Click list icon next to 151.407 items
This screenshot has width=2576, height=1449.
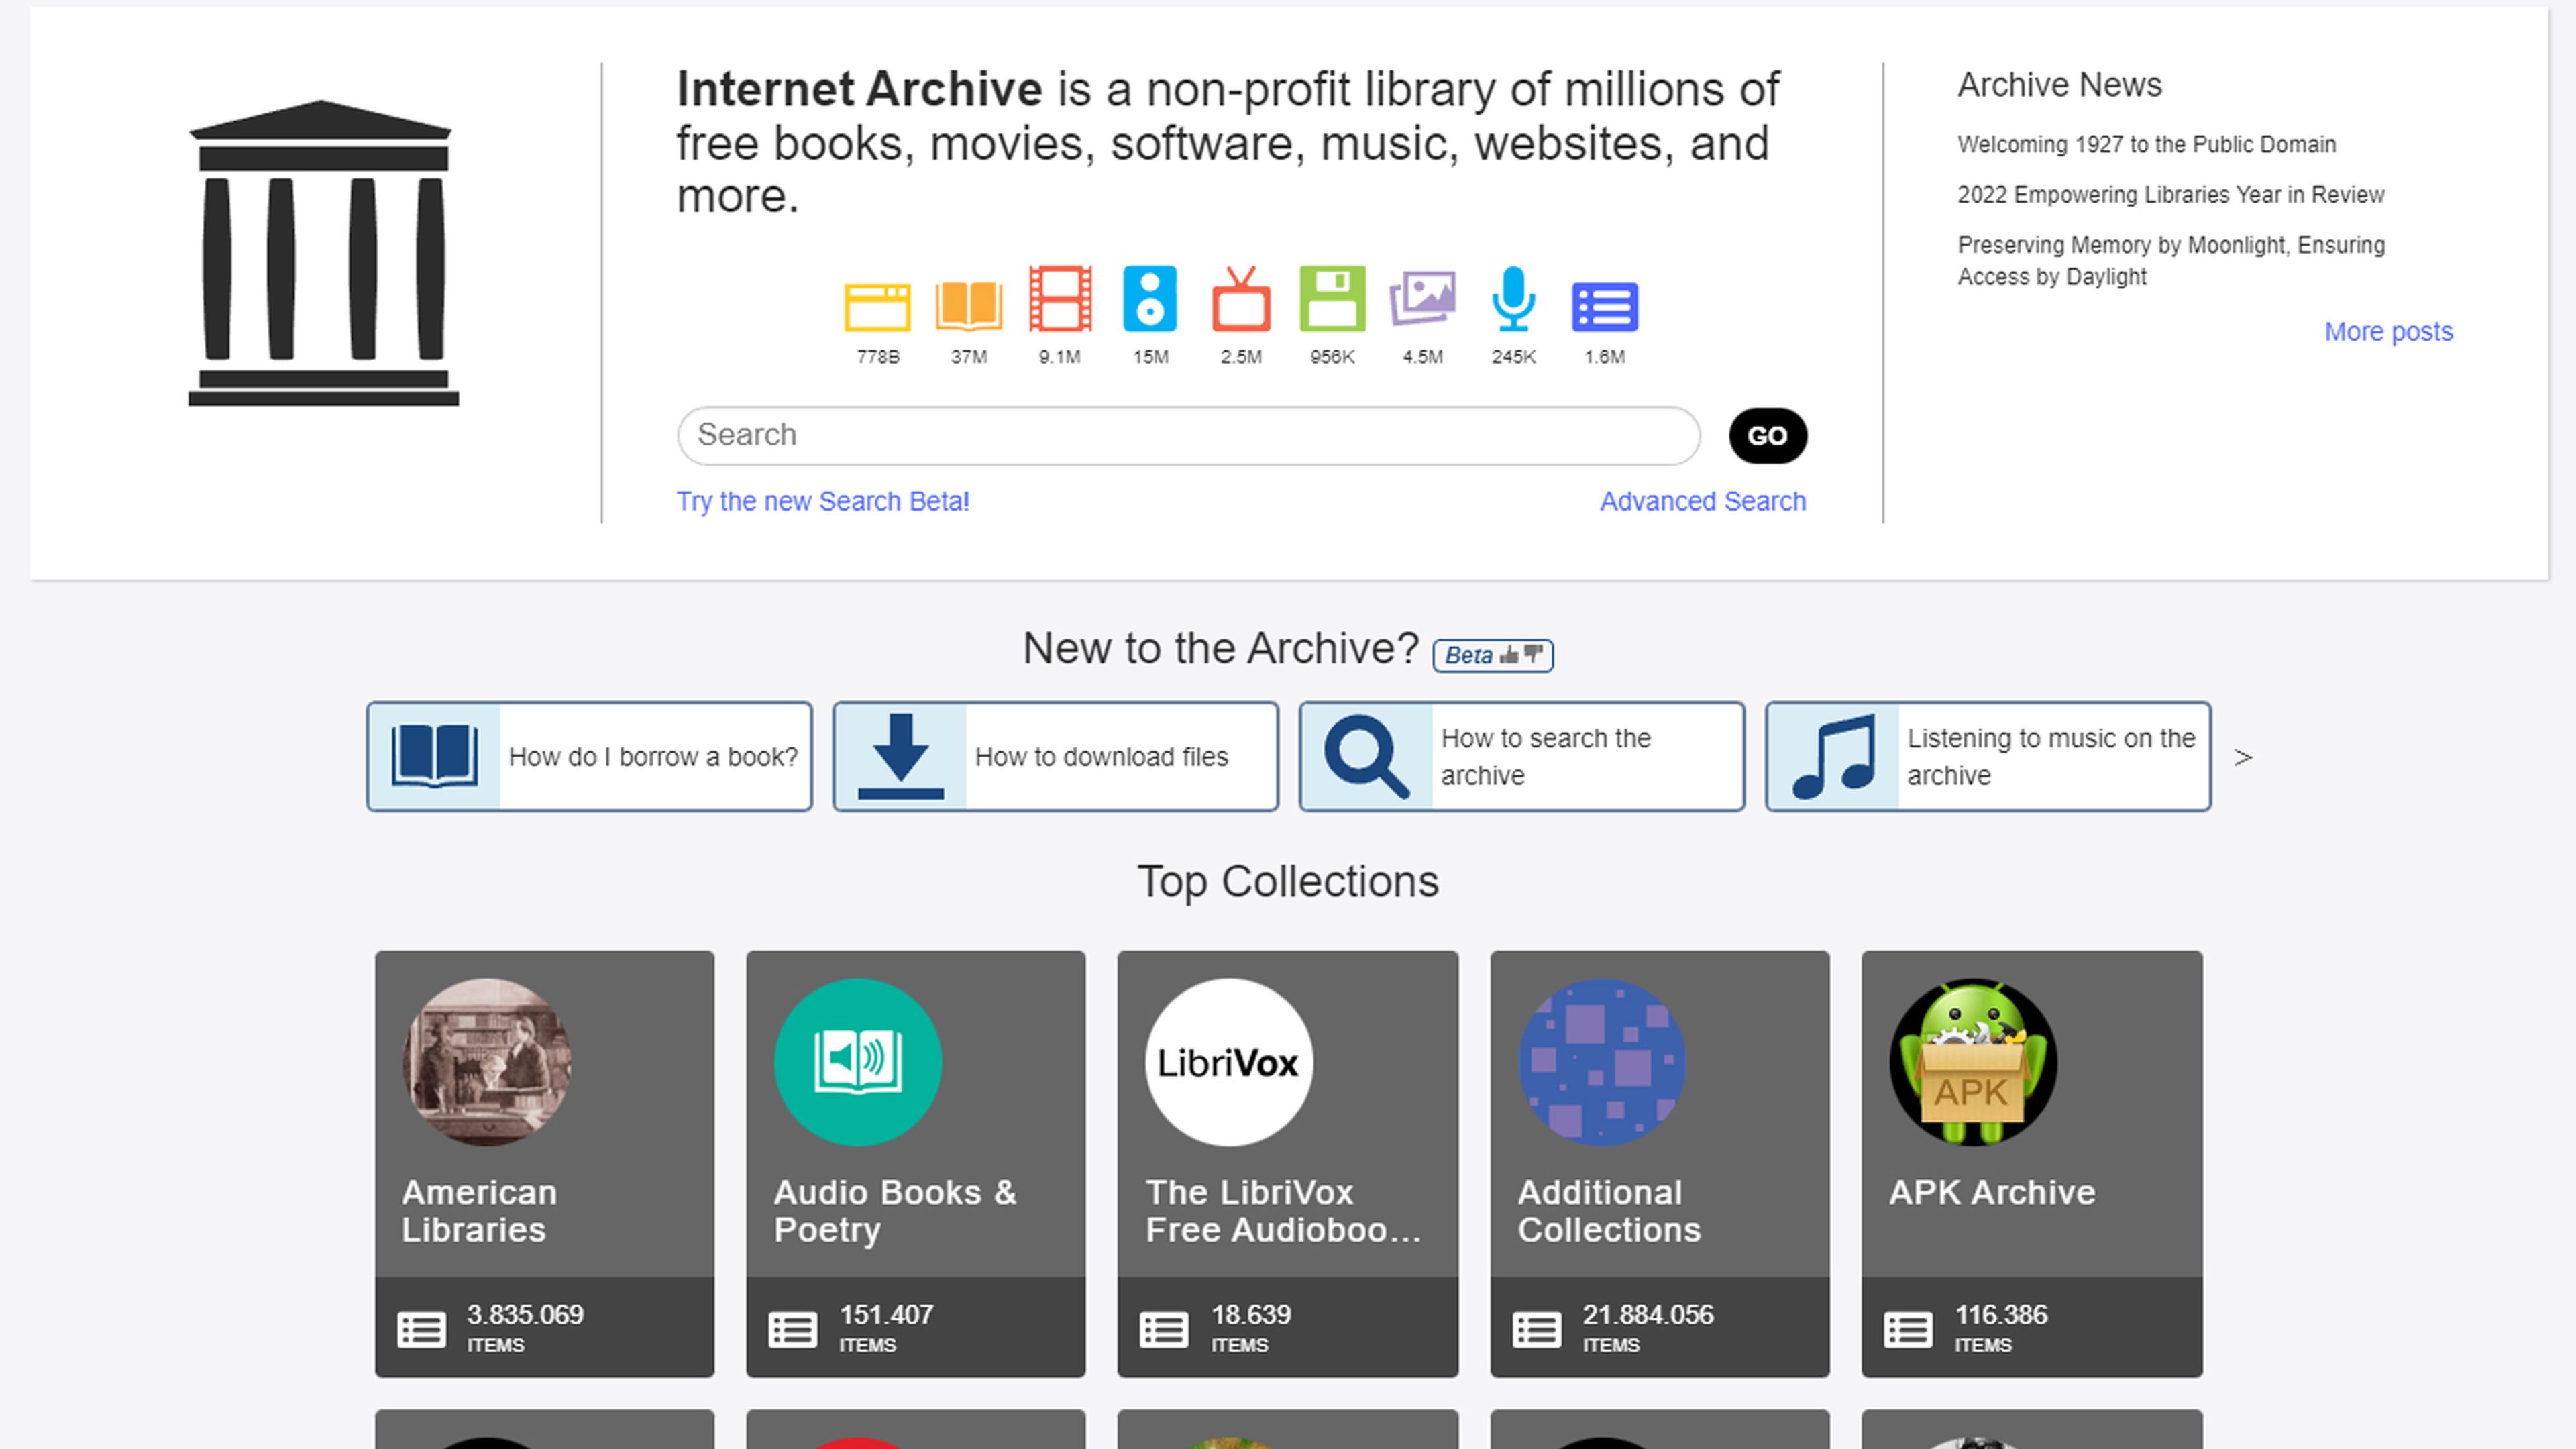pos(792,1329)
